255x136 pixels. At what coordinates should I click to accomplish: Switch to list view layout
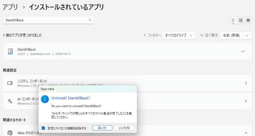tap(233, 20)
